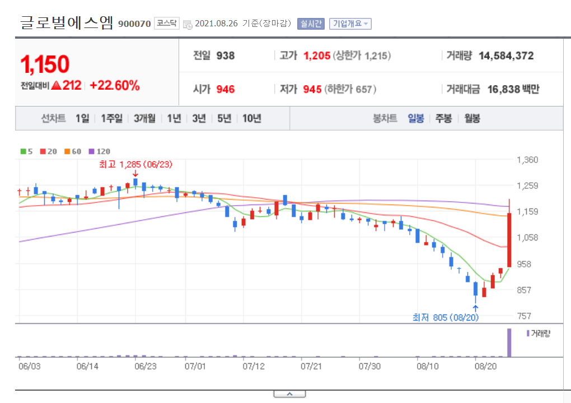571x403 pixels.
Task: Select the 3년 line chart period
Action: [199, 118]
